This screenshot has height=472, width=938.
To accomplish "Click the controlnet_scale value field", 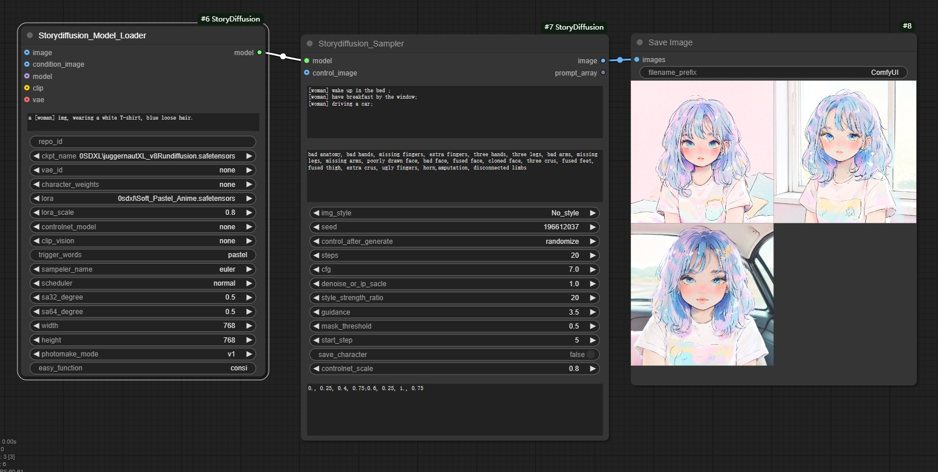I will tap(455, 369).
